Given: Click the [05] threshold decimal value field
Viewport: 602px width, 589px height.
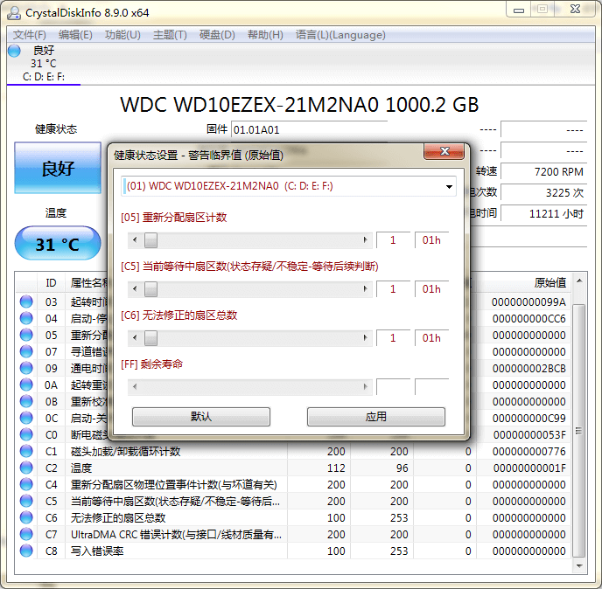Looking at the screenshot, I should [393, 240].
